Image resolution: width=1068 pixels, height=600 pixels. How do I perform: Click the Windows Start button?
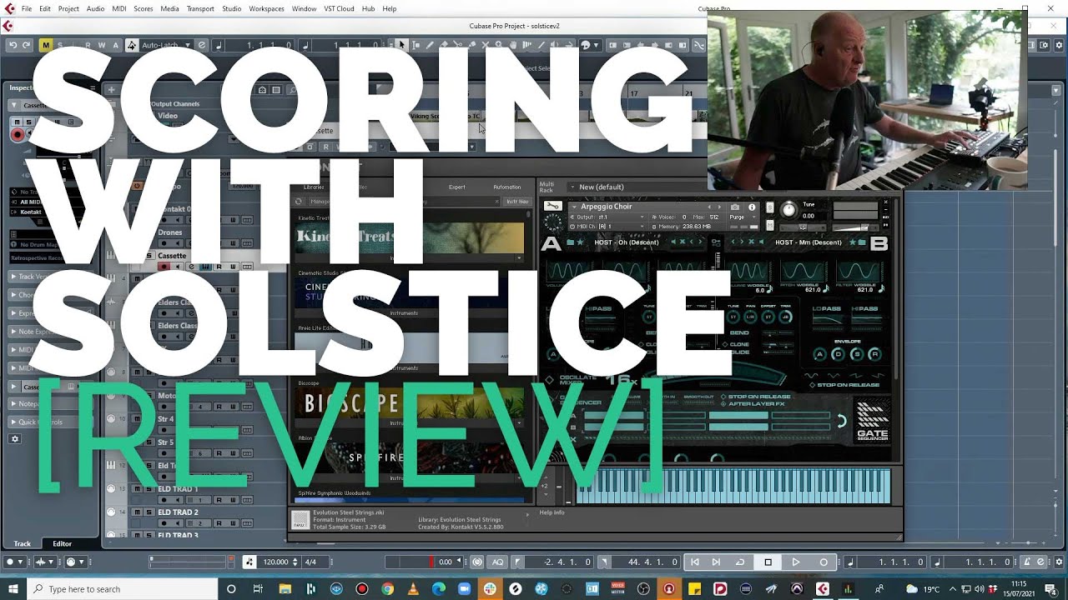[13, 589]
